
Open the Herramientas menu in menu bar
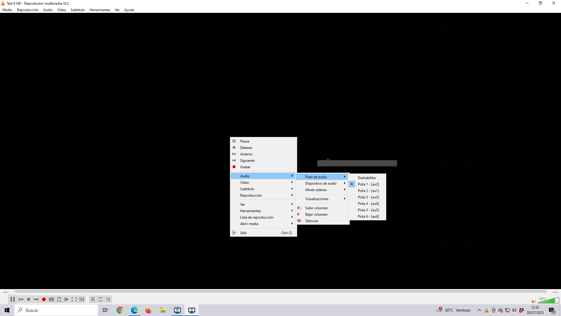(x=100, y=10)
